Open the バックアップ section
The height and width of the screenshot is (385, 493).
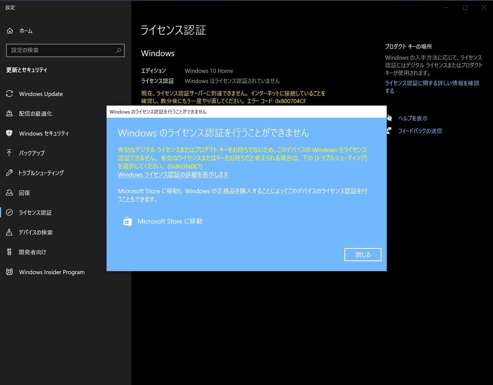coord(32,153)
